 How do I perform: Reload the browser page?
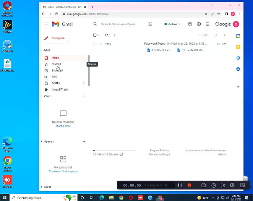[x=56, y=14]
